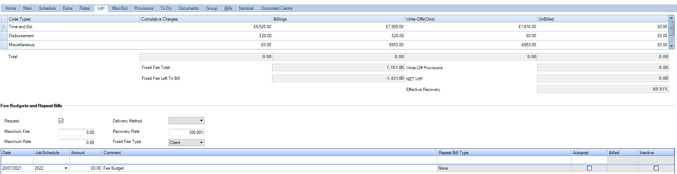Expand the Job/Schedule 2022 dropdown
Screen dimensions: 677x174
tap(66, 168)
